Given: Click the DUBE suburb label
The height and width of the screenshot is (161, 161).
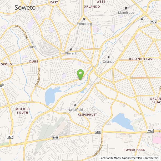Looking at the screenshot, I should (34, 62).
